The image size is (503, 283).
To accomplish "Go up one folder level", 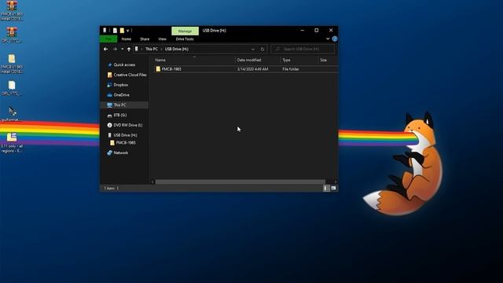I will click(129, 49).
